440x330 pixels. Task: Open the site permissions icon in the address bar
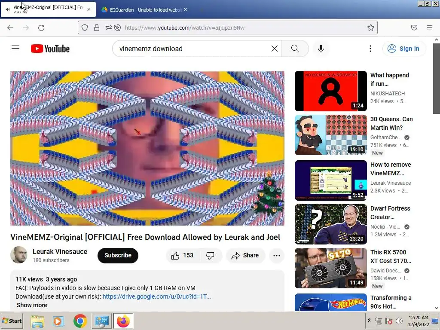[108, 27]
